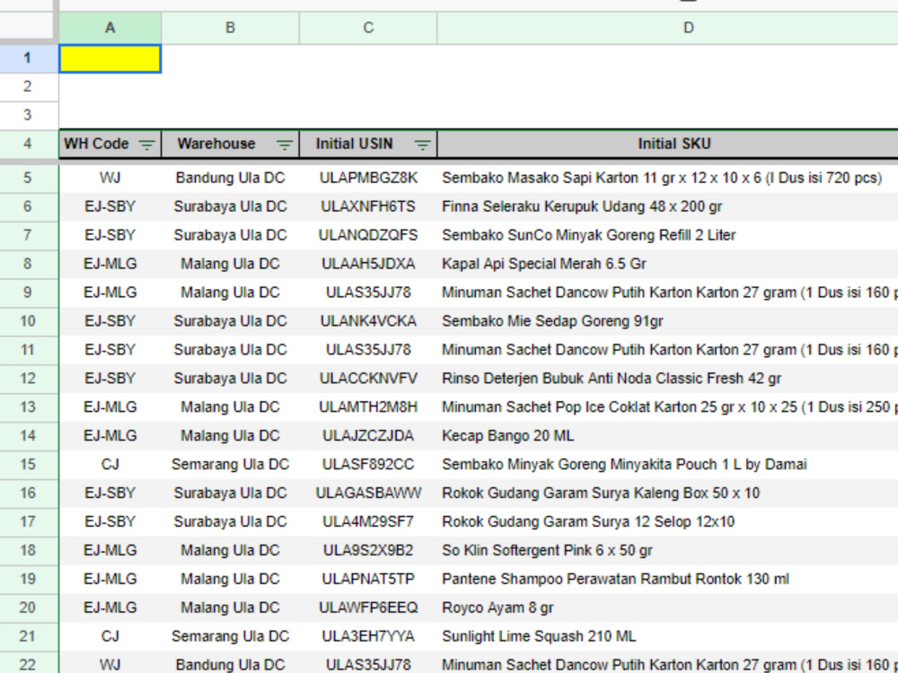
Task: Click cell So Klin Softergent Pink
Action: point(668,550)
